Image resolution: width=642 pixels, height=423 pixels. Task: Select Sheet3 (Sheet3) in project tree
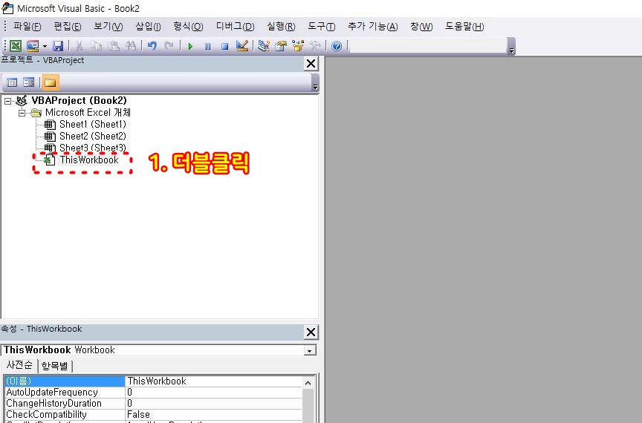point(93,148)
